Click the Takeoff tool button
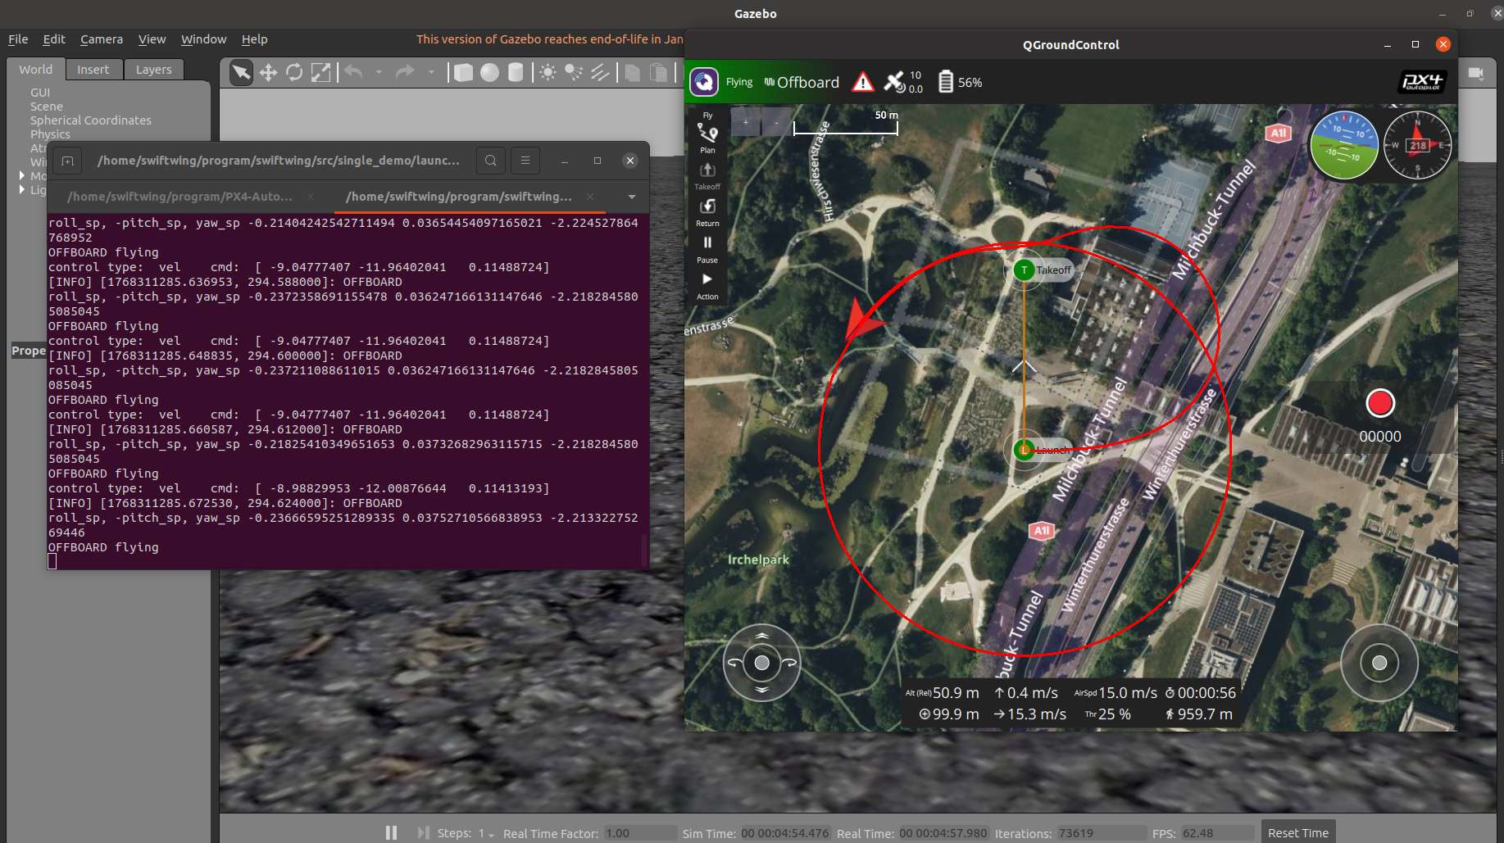Viewport: 1504px width, 843px height. (x=707, y=174)
